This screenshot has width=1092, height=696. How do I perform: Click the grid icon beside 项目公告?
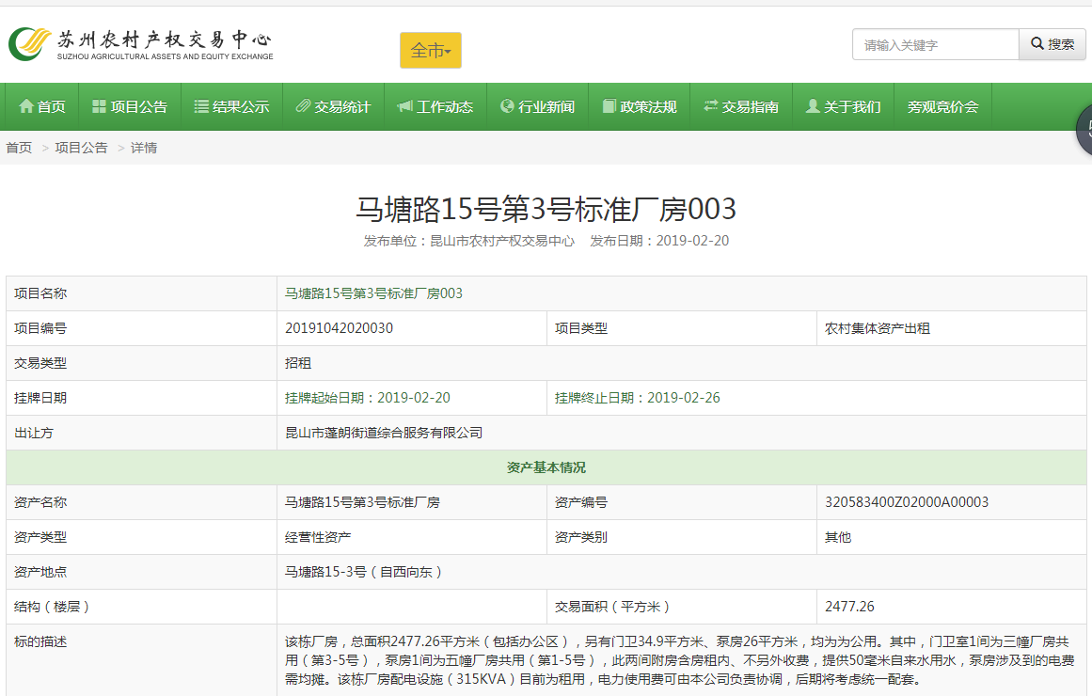click(99, 107)
